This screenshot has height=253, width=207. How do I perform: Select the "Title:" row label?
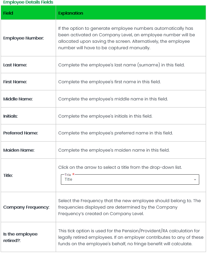8,176
